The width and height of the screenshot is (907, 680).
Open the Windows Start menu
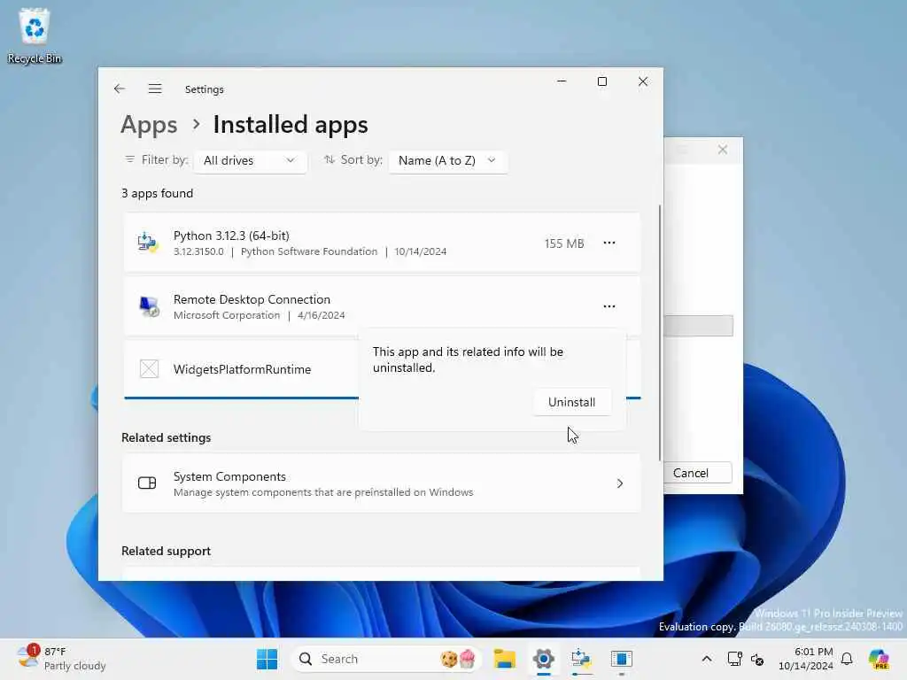(x=267, y=659)
